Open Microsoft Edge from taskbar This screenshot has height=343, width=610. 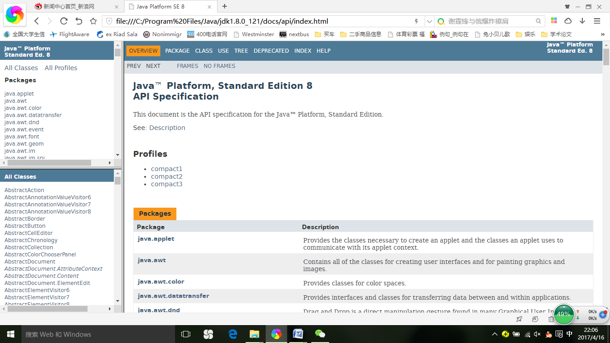pyautogui.click(x=232, y=334)
